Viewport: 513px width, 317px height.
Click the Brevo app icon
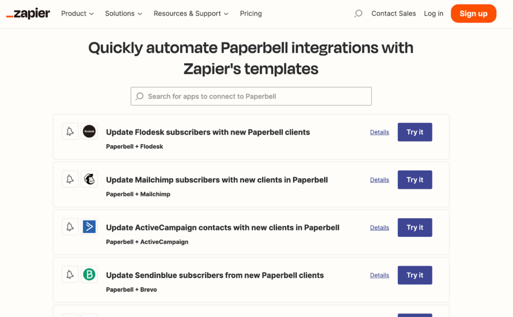[x=90, y=275]
